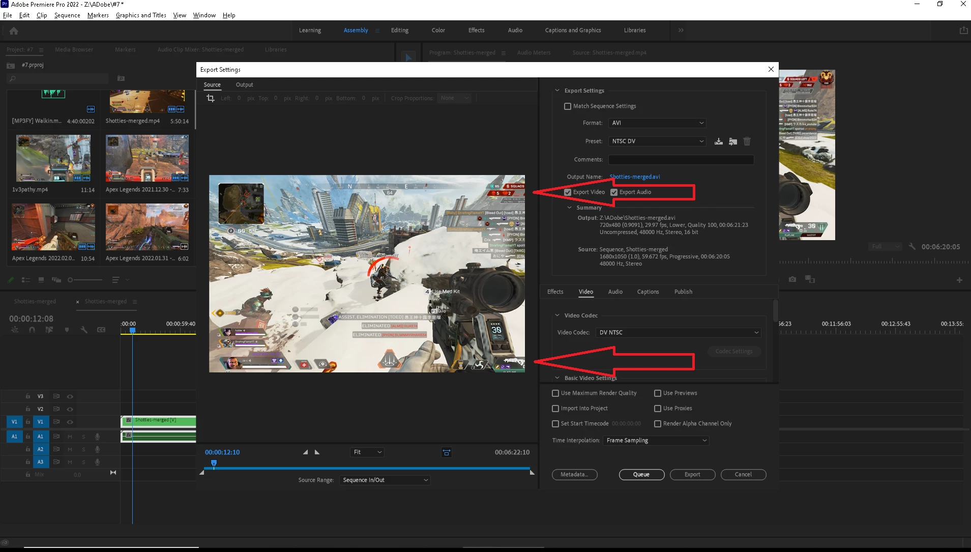
Task: Click the Set Out Point marker icon
Action: (317, 452)
